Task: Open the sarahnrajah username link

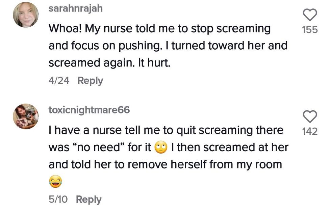Action: click(75, 8)
